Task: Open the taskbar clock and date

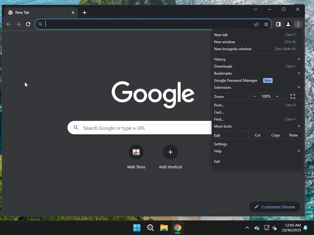Action: pyautogui.click(x=291, y=228)
